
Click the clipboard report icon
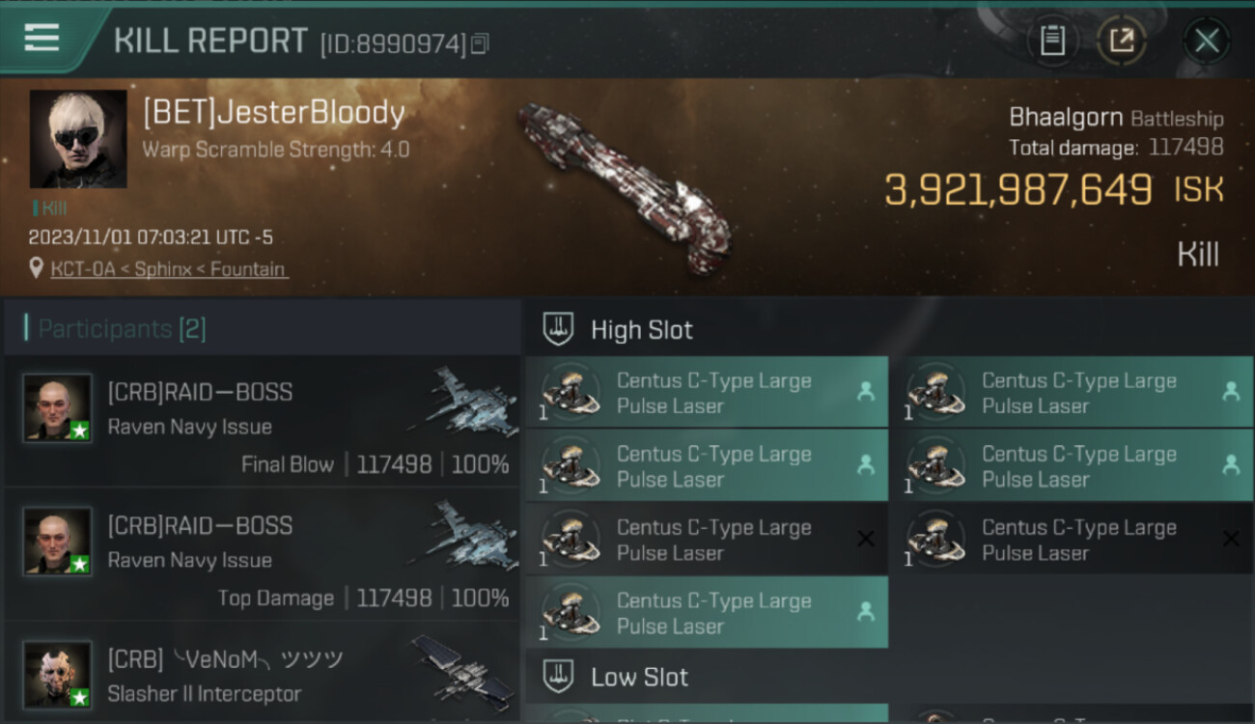[1051, 41]
